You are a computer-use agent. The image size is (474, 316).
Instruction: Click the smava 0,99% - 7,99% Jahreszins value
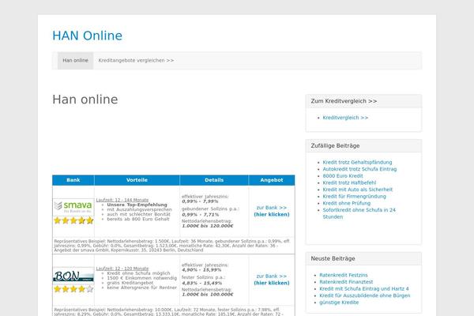pos(200,201)
